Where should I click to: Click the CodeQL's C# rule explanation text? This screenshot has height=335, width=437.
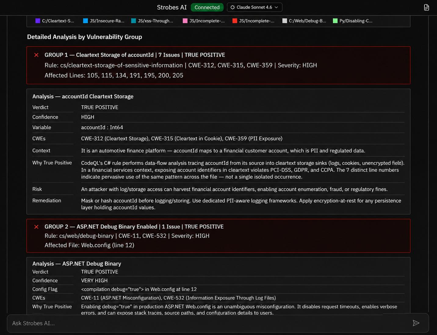[x=243, y=170]
